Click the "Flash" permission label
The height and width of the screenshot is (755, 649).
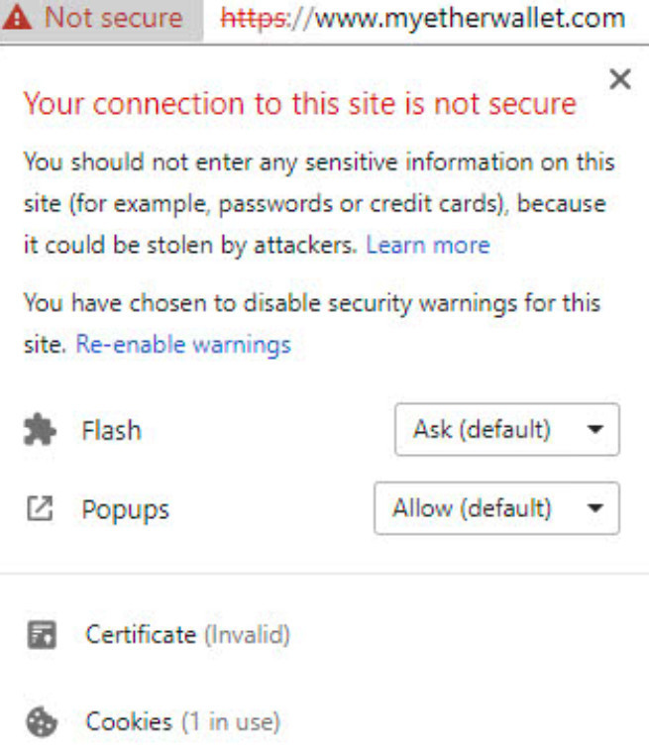[111, 431]
